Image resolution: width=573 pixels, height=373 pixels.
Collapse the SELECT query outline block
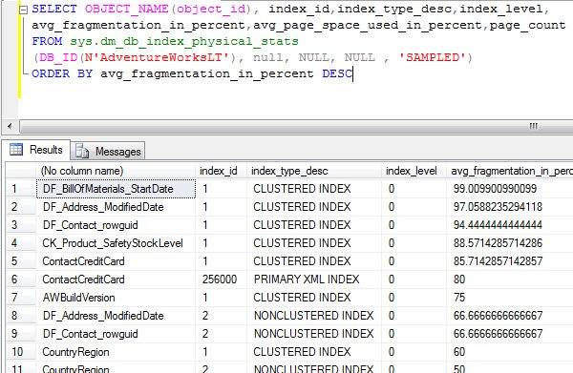23,10
